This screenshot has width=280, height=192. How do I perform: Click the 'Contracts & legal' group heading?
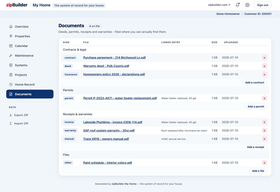click(x=75, y=50)
